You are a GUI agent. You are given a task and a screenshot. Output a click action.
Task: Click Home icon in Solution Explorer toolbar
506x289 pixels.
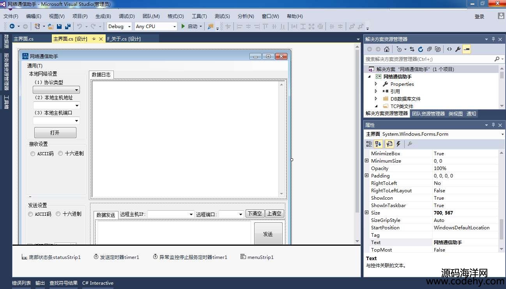pos(386,49)
